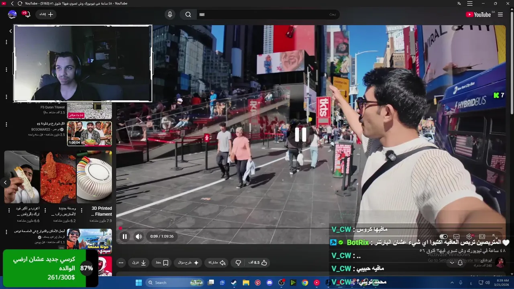The image size is (514, 289).
Task: Open player settings gear icon
Action: tap(469, 236)
